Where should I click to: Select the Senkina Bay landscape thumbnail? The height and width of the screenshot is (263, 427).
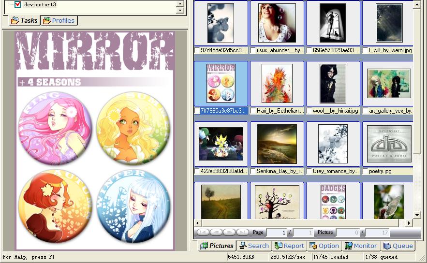tap(277, 144)
